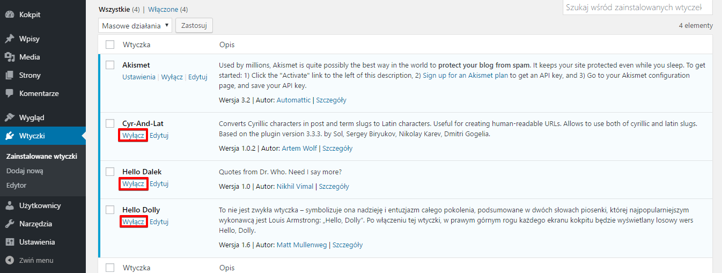Tick the Akismet plugin checkbox
Viewport: 722px width, 273px height.
110,65
